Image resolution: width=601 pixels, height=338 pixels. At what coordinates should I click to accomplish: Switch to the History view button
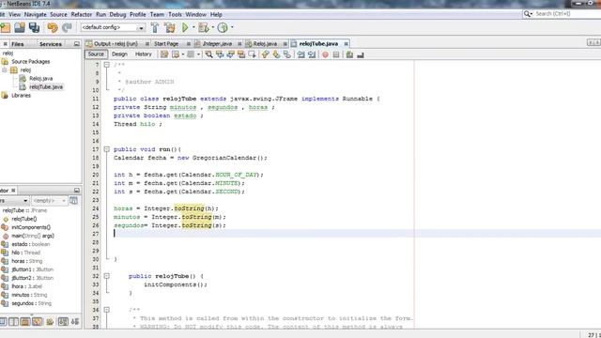click(x=144, y=54)
